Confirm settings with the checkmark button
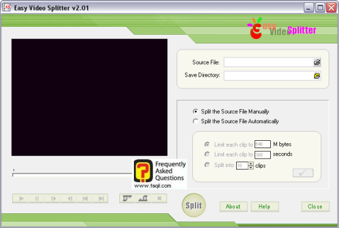The width and height of the screenshot is (339, 228). (303, 173)
